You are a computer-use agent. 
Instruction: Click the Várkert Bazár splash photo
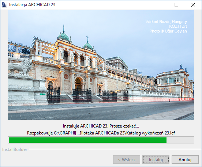coord(101,65)
